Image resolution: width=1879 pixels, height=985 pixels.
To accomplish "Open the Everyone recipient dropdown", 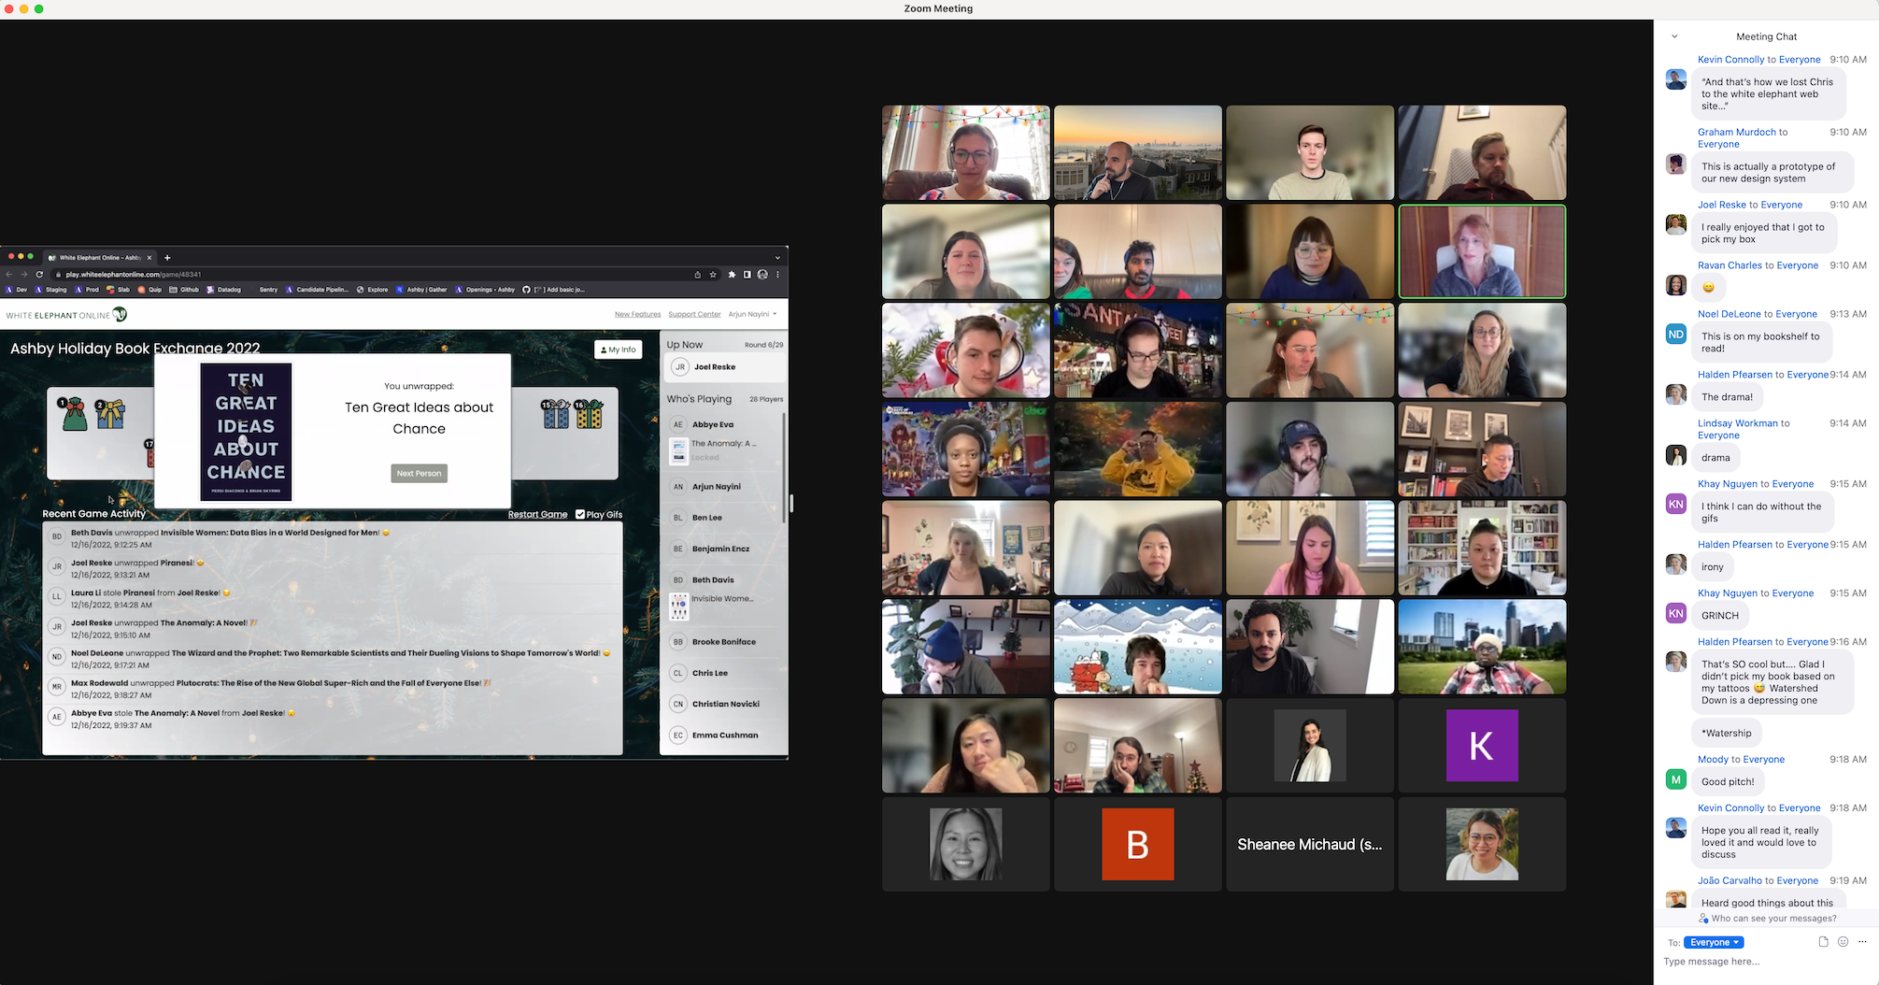I will (x=1714, y=942).
